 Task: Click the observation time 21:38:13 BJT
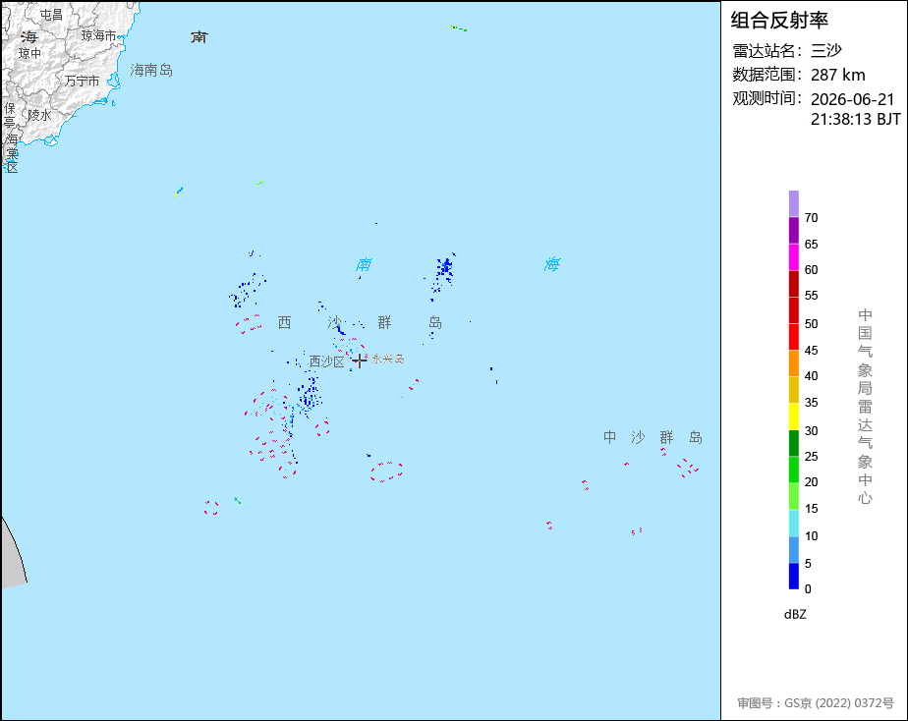tap(855, 119)
